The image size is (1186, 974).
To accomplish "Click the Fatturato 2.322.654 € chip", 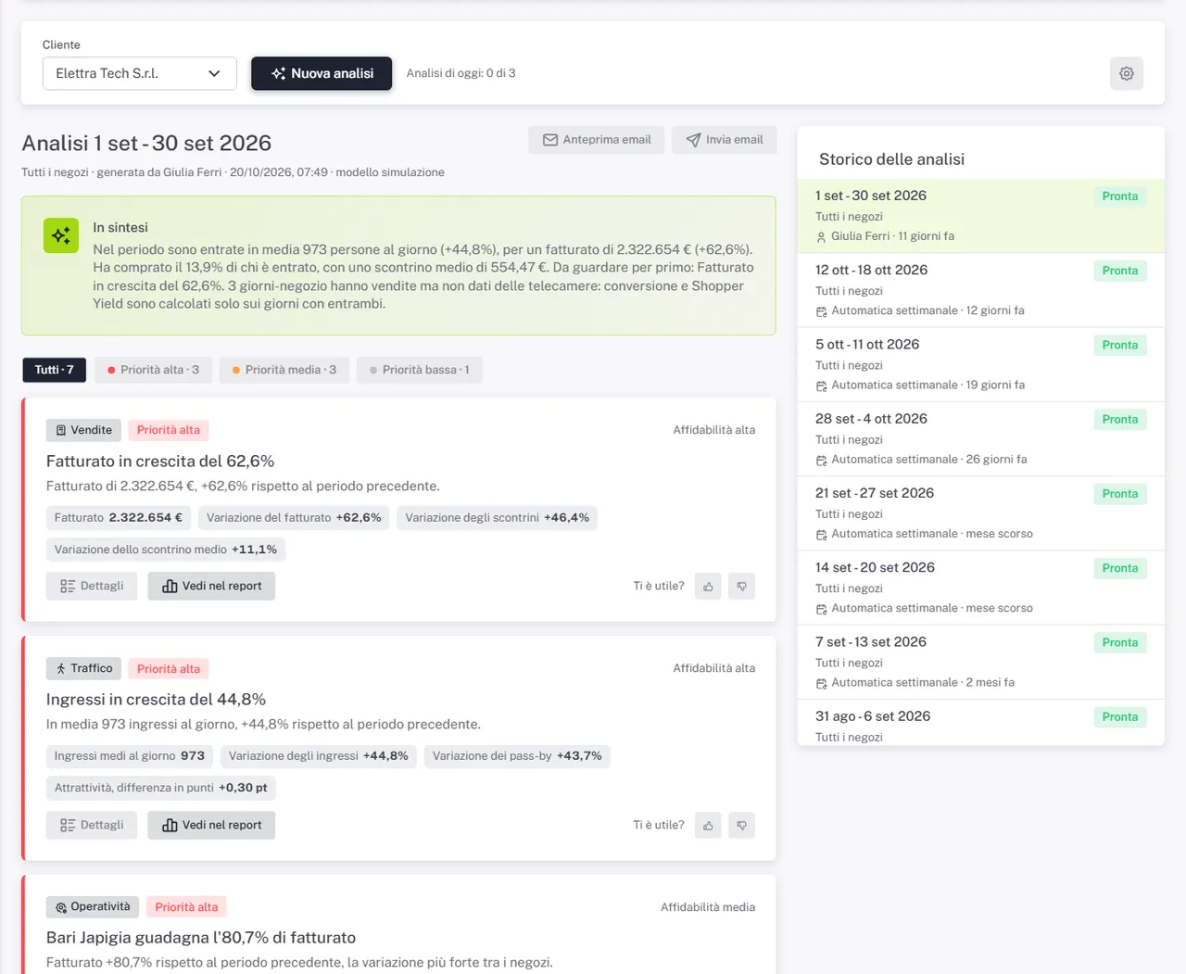I will pos(119,518).
